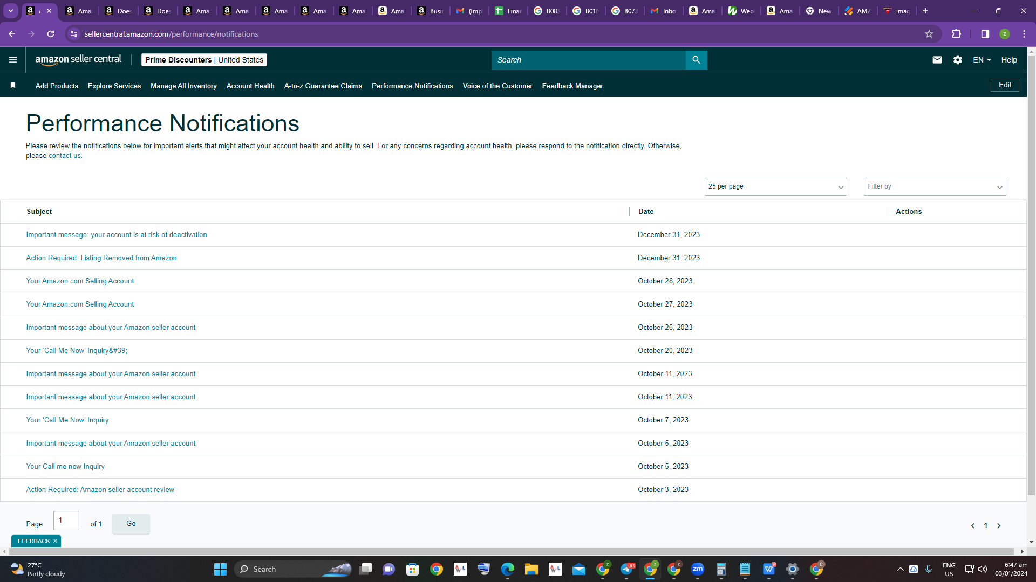Open the Windows Start menu
1036x582 pixels.
tap(220, 569)
